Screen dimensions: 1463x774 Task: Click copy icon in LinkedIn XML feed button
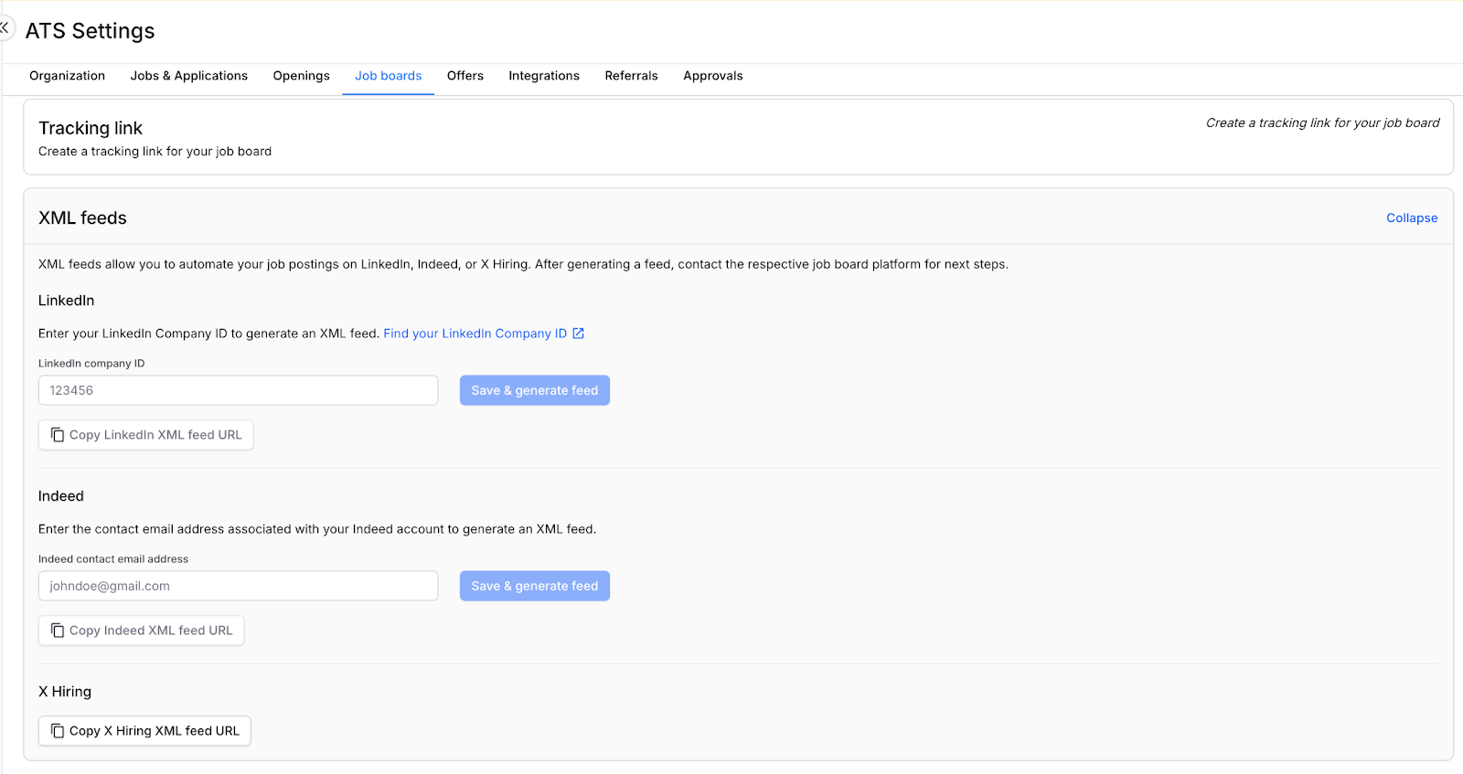(x=58, y=435)
